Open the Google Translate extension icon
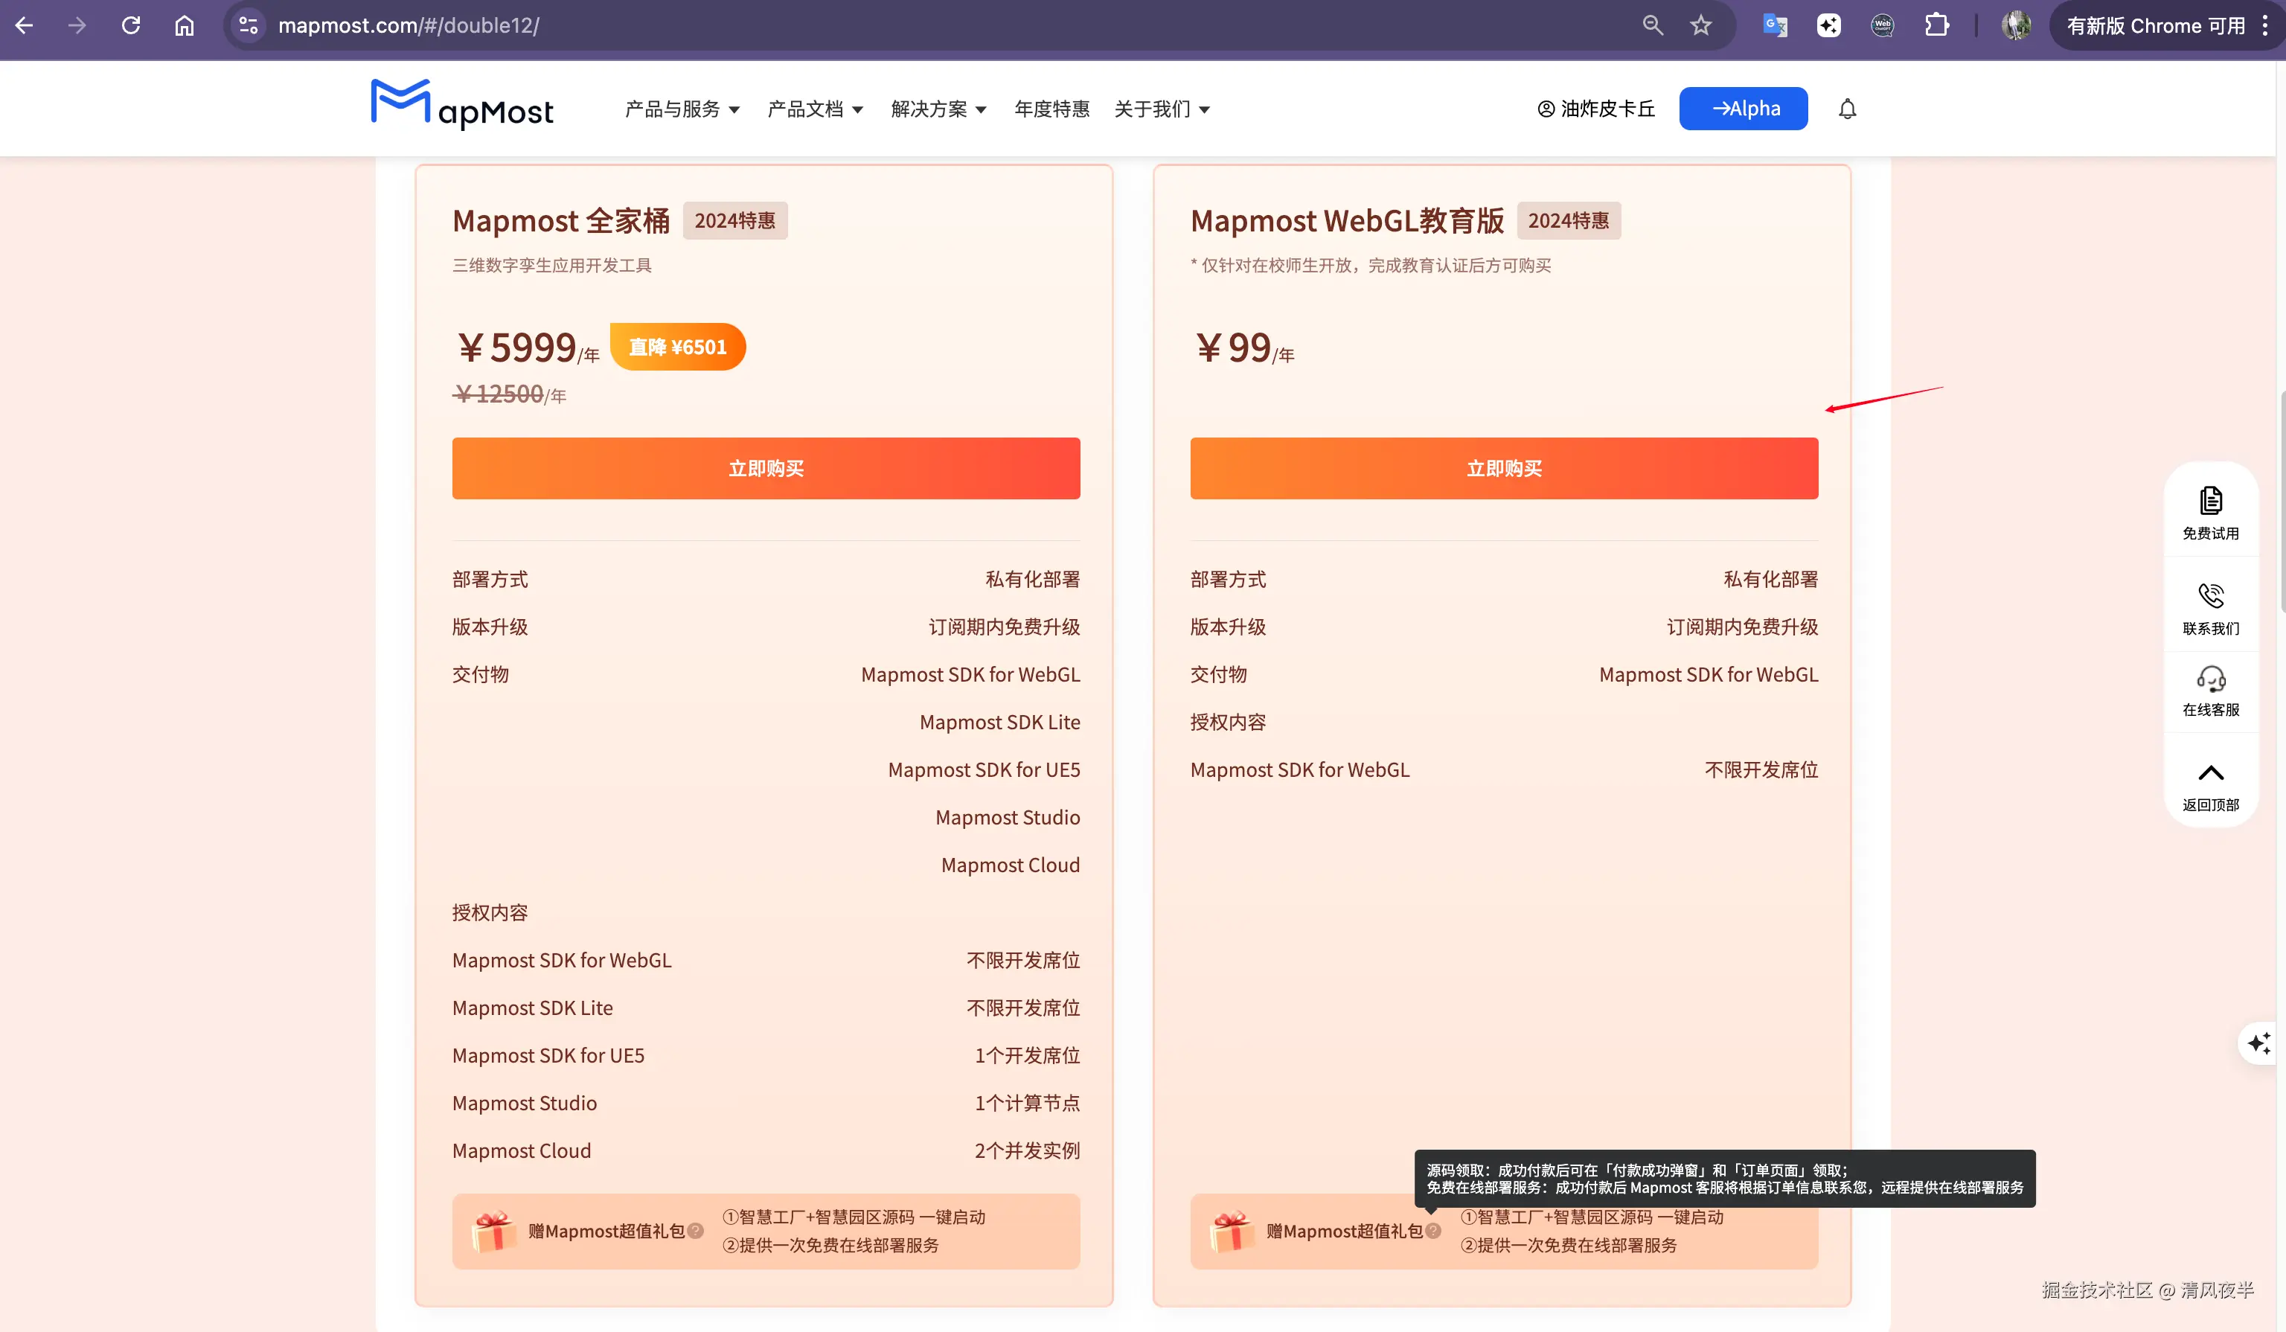 (1774, 25)
